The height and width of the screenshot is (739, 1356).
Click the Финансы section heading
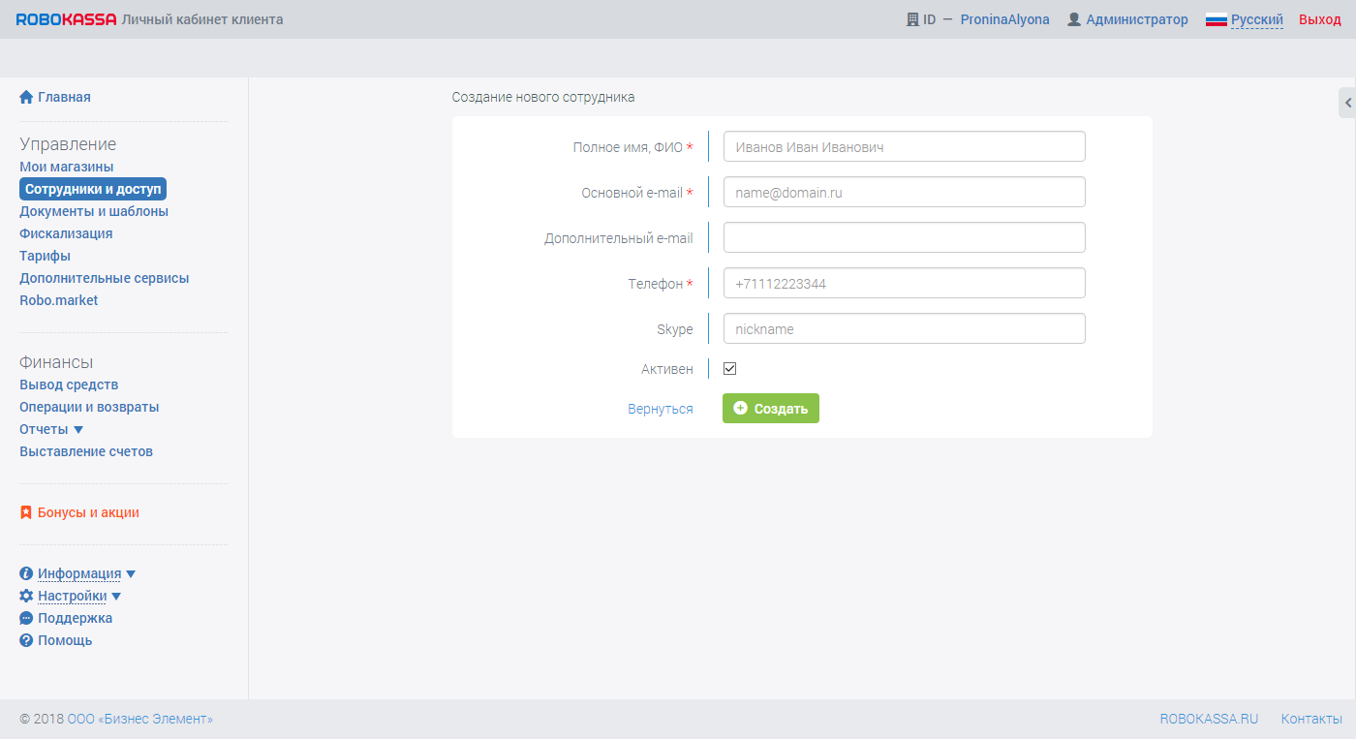(x=56, y=362)
